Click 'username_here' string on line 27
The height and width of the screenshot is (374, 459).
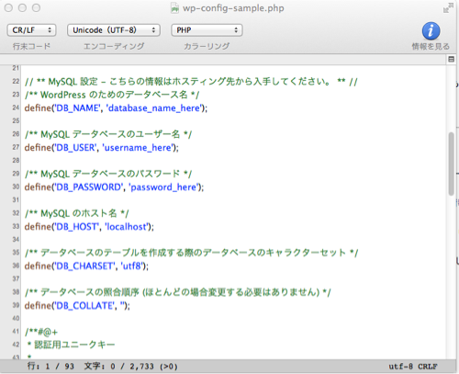138,148
